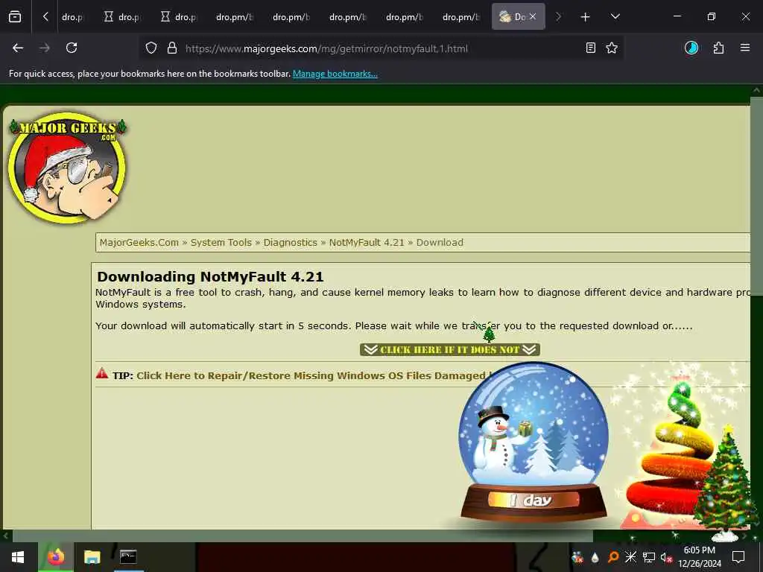Open the TIP repair Windows OS files link
The image size is (763, 572).
coord(311,375)
